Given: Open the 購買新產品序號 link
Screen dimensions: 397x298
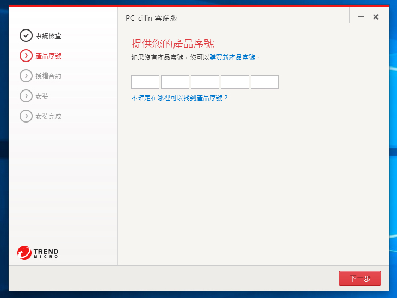Looking at the screenshot, I should point(232,58).
